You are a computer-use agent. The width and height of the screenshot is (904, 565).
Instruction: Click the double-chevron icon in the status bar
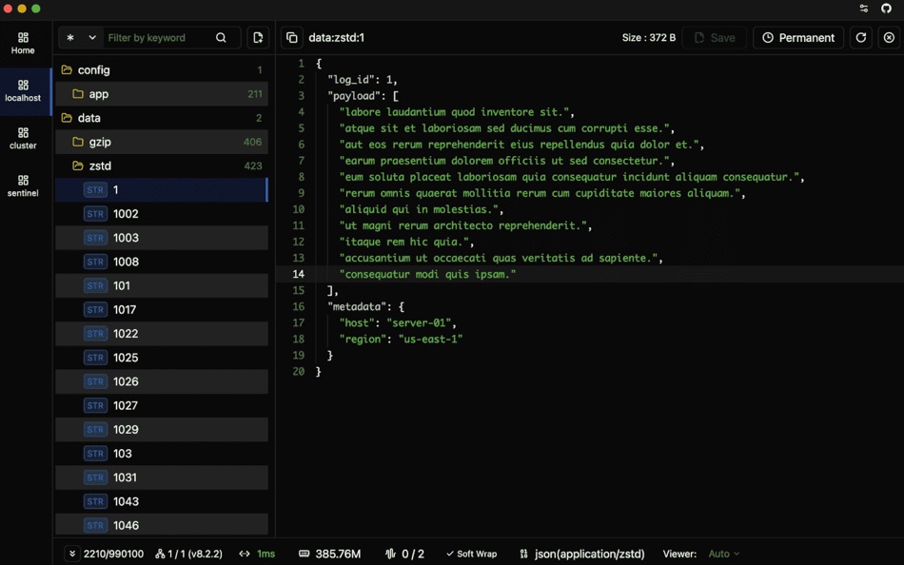tap(71, 554)
